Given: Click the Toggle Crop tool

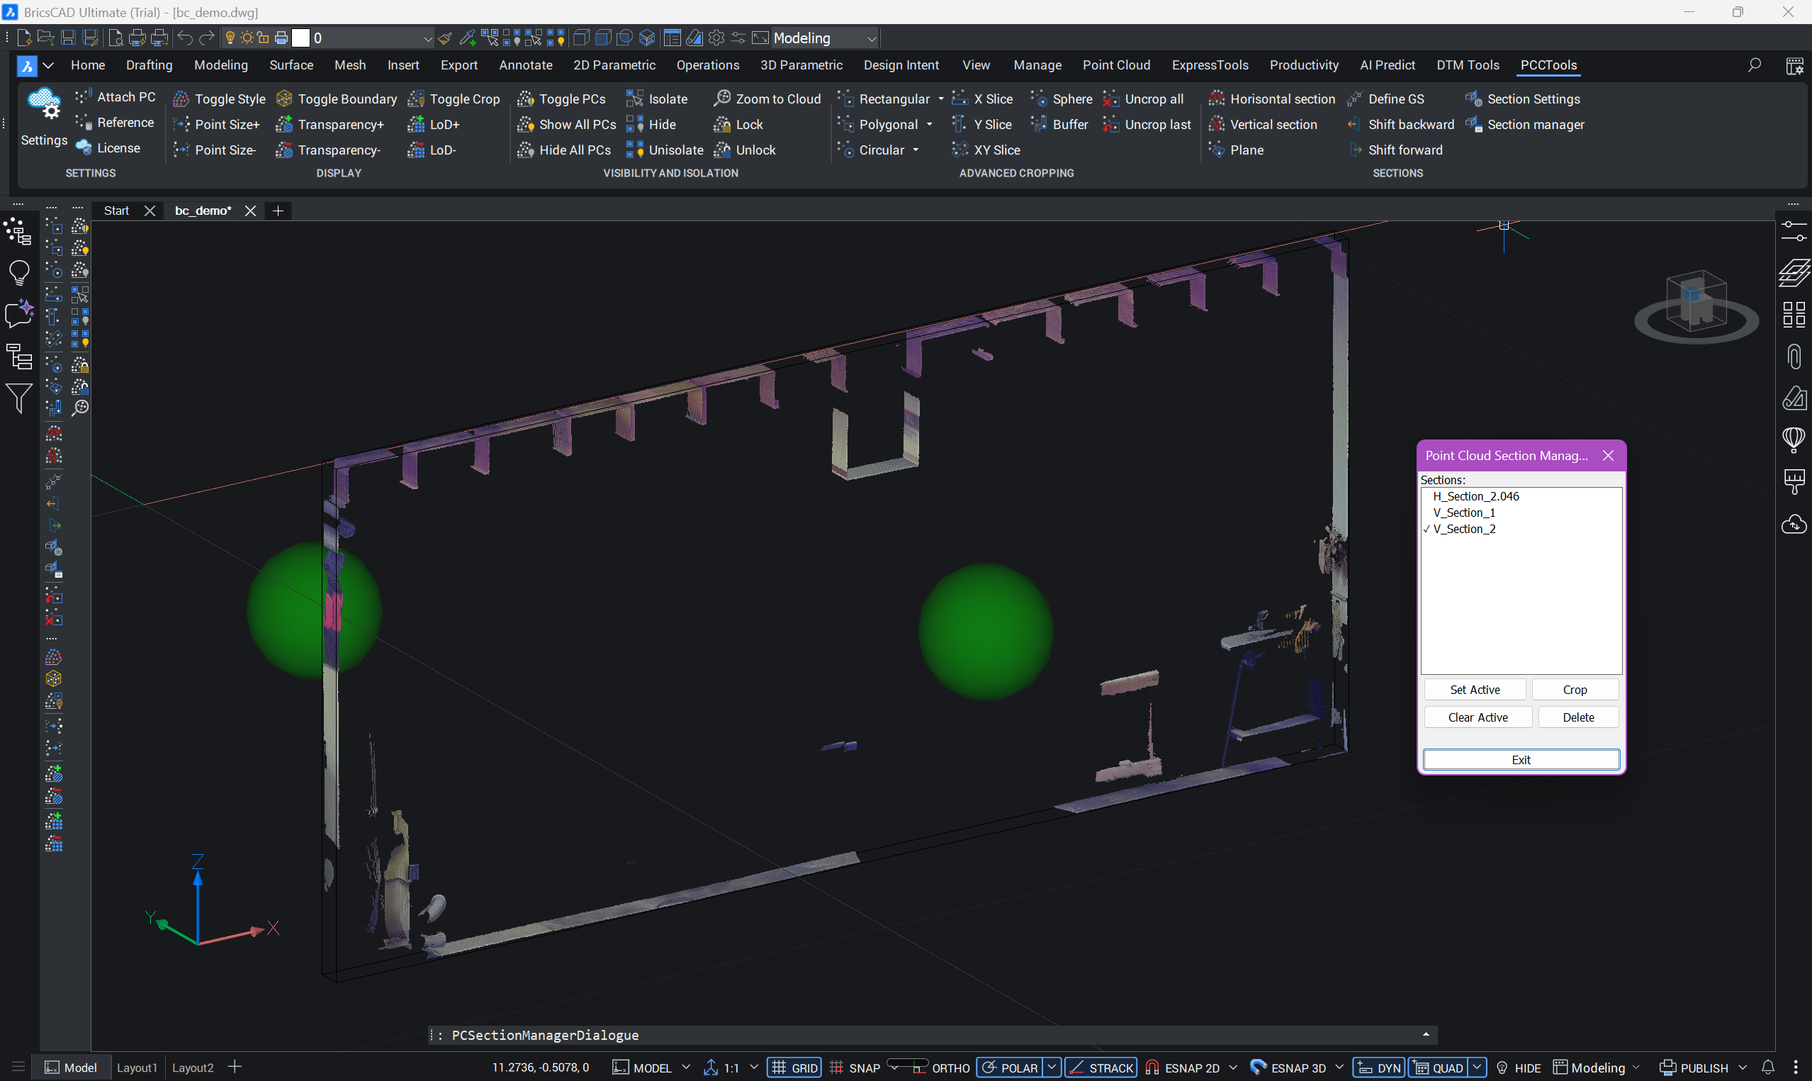Looking at the screenshot, I should click(454, 99).
